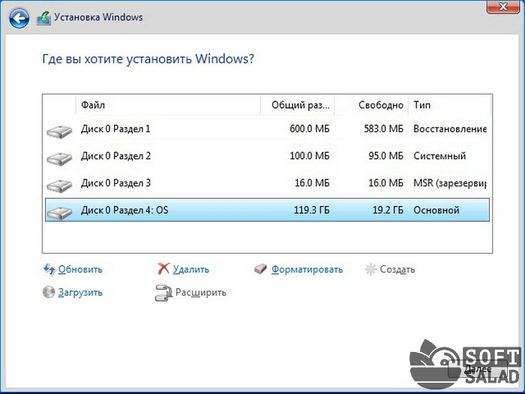Sort by the Свободно column header

coord(371,105)
